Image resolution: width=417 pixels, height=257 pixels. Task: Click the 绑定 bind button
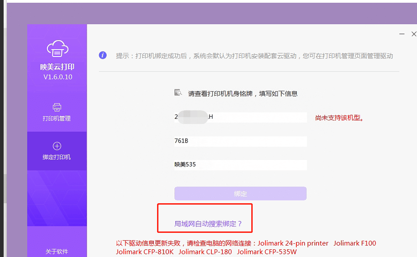point(240,194)
